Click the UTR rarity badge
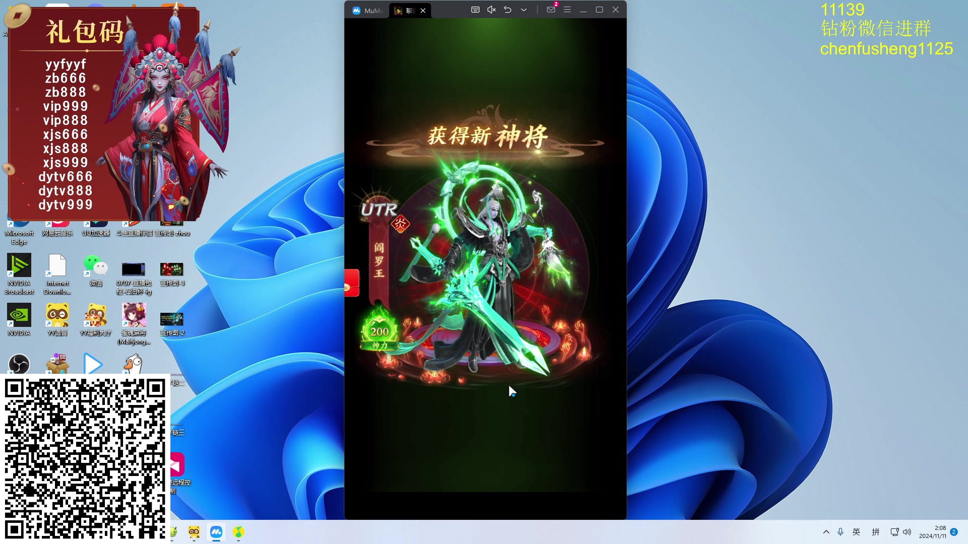The image size is (968, 544). 379,210
